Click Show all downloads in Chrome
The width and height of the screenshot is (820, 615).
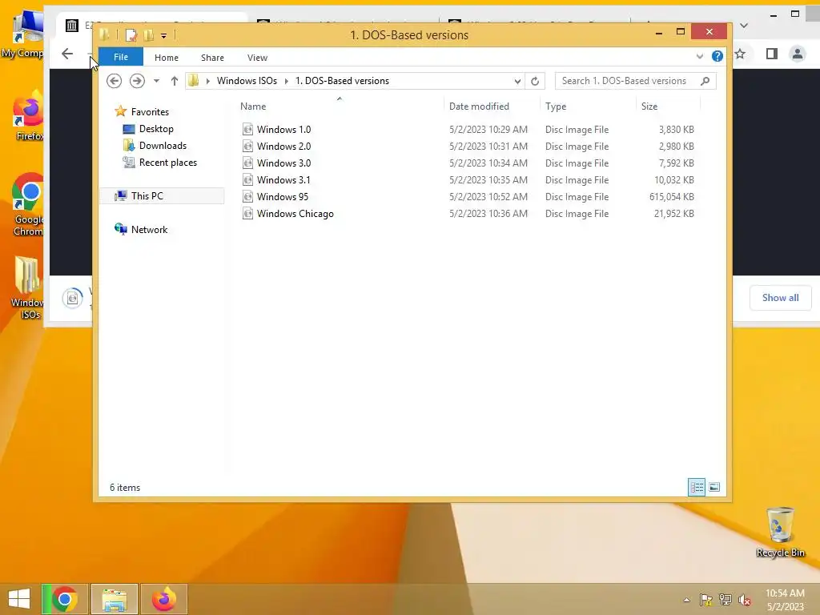pos(780,298)
